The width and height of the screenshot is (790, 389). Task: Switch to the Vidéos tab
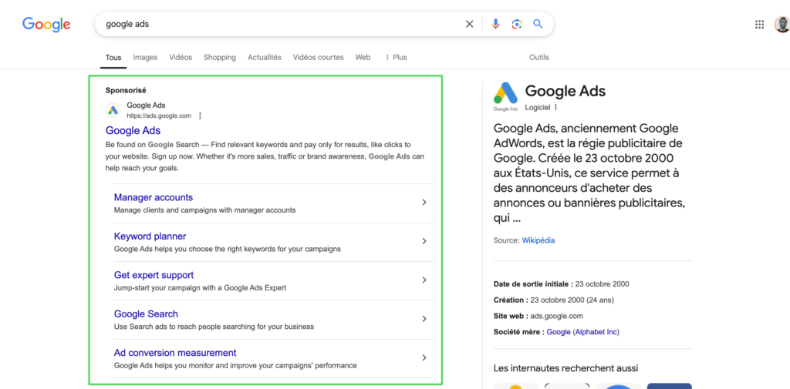[x=181, y=57]
